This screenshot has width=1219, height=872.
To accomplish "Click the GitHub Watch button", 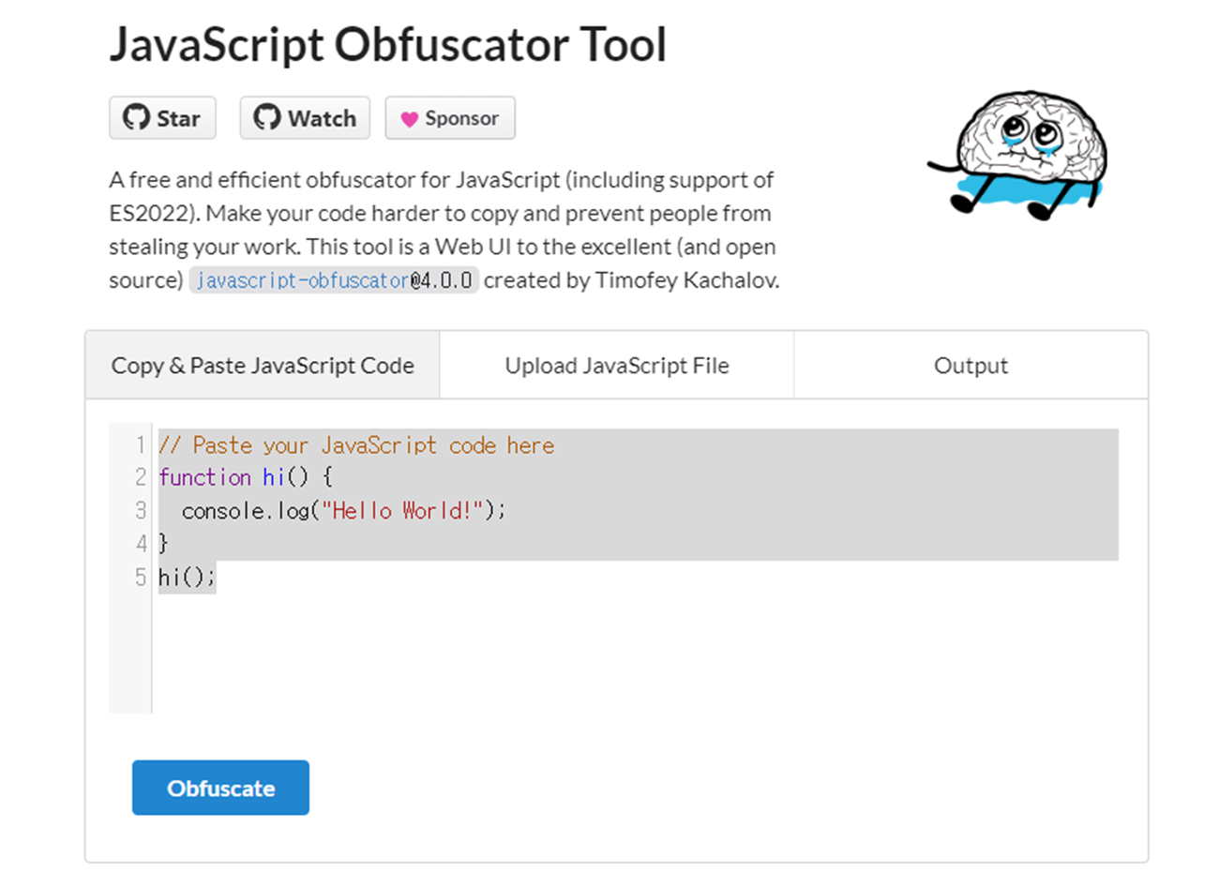I will coord(305,118).
